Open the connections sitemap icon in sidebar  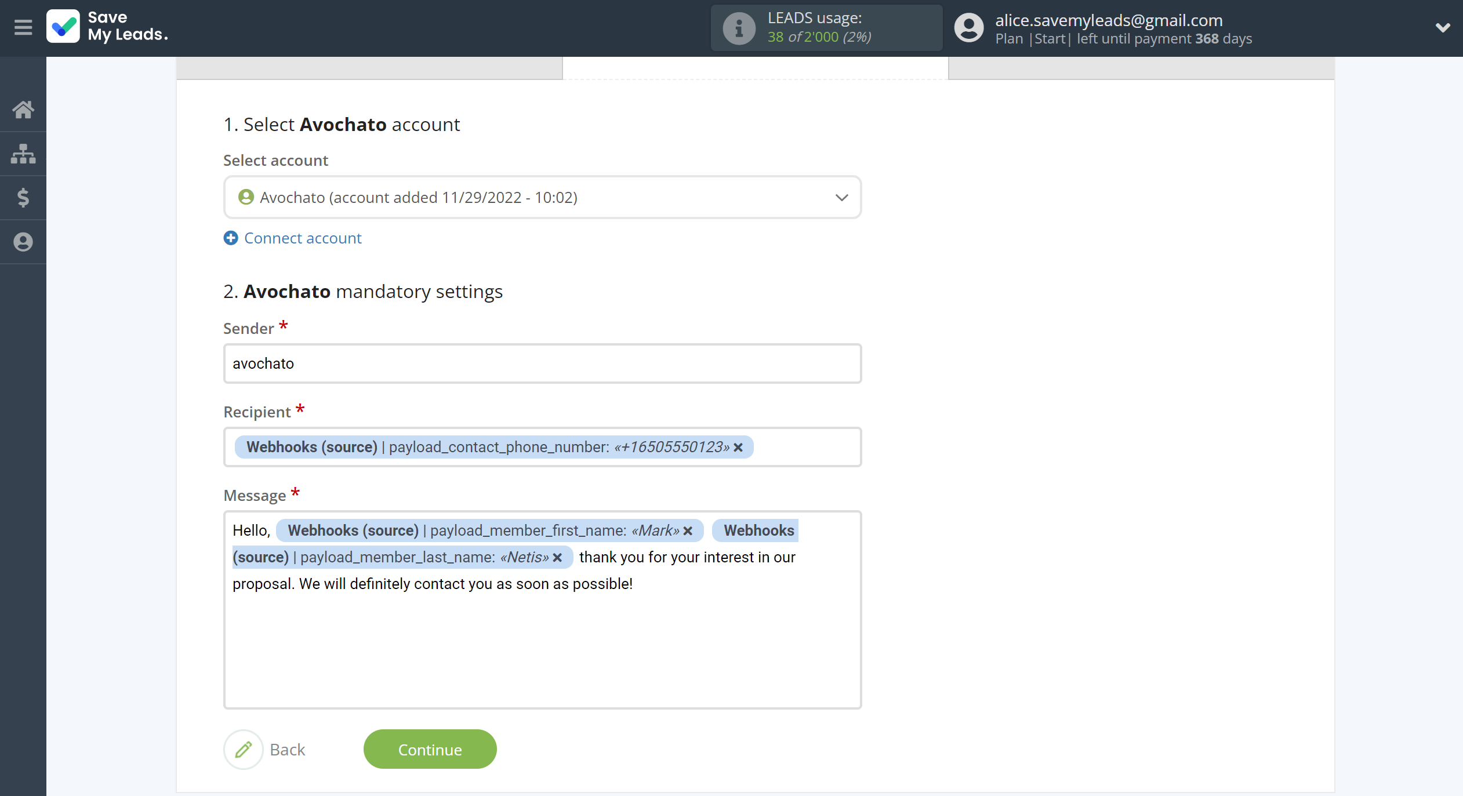tap(23, 154)
